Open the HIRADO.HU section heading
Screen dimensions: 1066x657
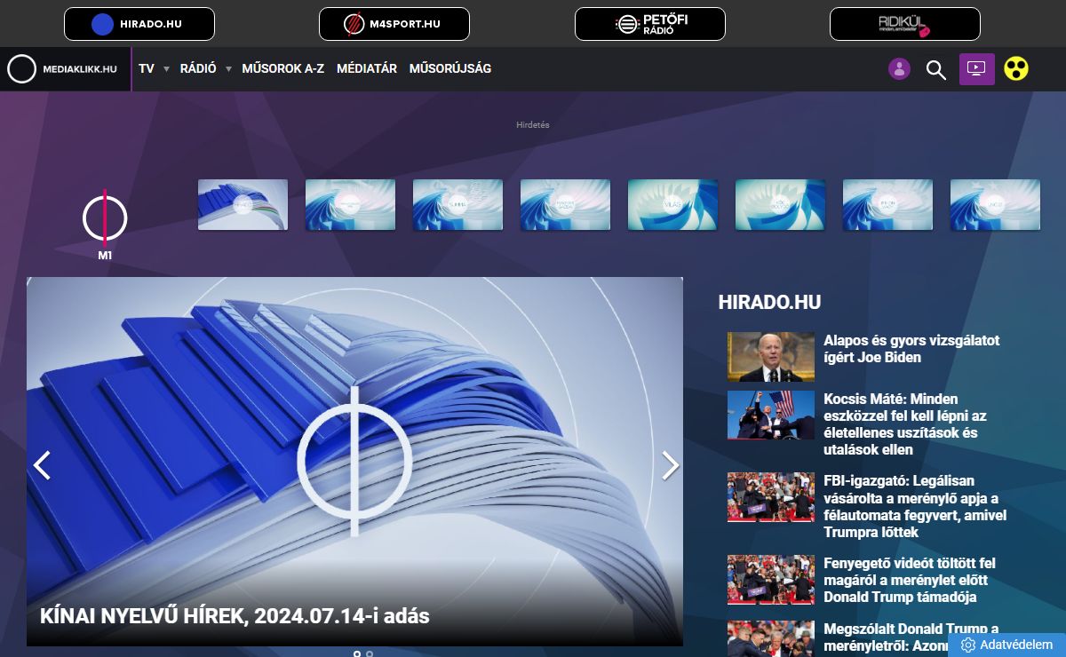click(x=769, y=302)
